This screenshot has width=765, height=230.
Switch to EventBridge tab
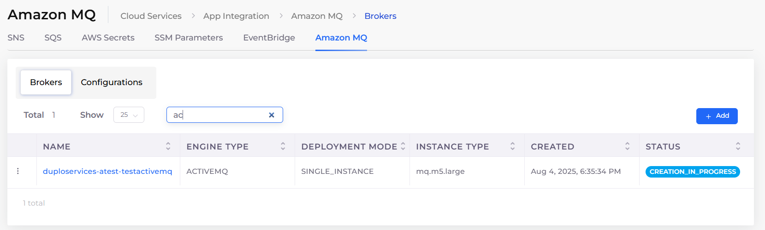click(x=269, y=38)
